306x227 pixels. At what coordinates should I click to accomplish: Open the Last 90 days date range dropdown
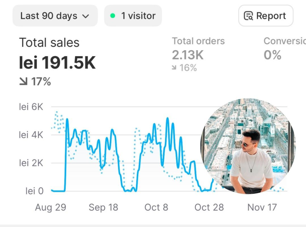pyautogui.click(x=55, y=16)
